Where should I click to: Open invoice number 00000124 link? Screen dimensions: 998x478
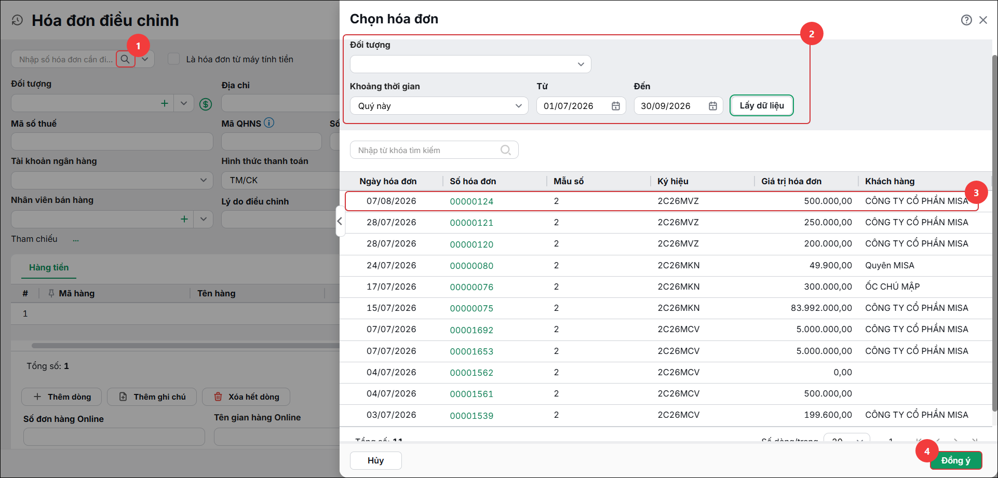tap(471, 201)
